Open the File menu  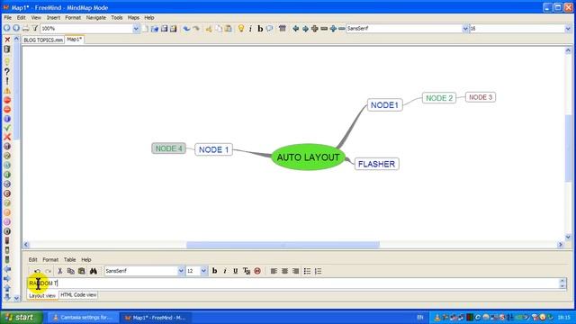tap(8, 18)
